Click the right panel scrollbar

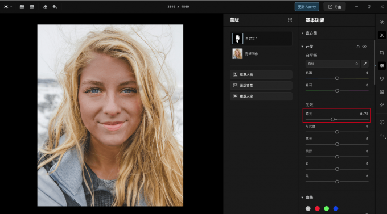(x=374, y=63)
